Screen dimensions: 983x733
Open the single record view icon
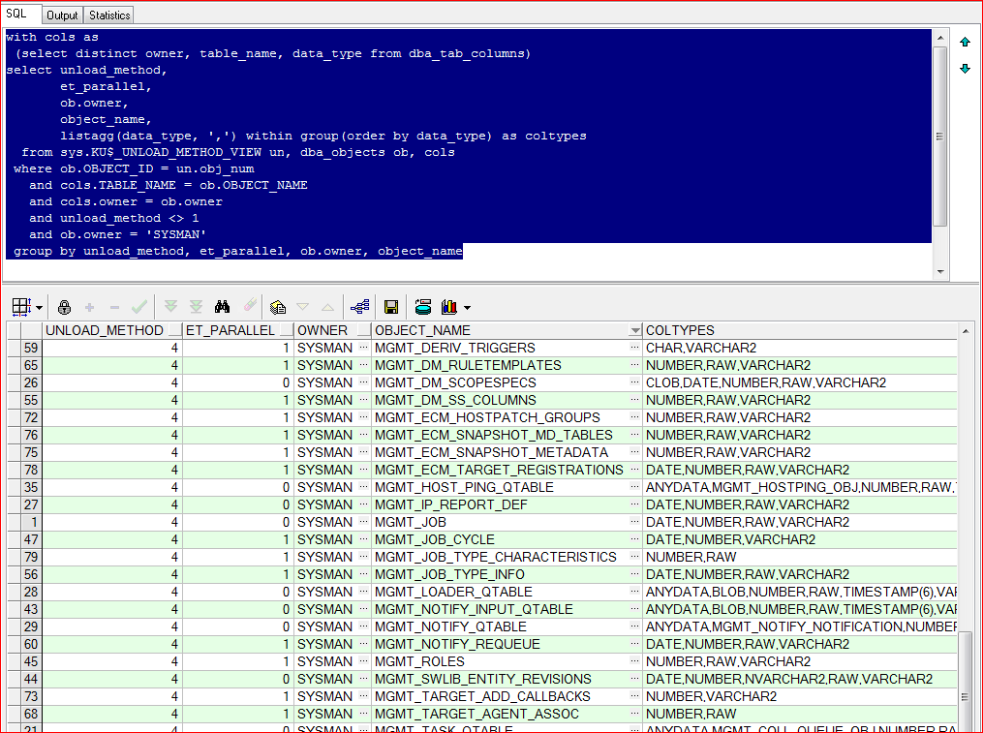click(278, 307)
